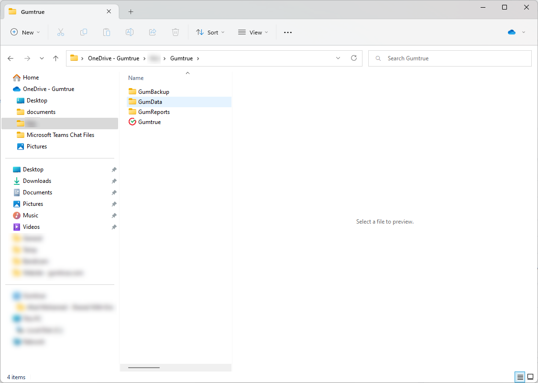
Task: Sort by the Name column header
Action: coord(136,78)
